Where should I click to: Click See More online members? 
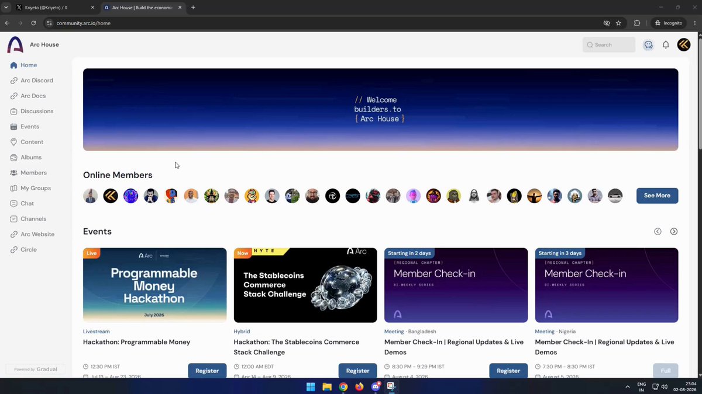pyautogui.click(x=657, y=196)
